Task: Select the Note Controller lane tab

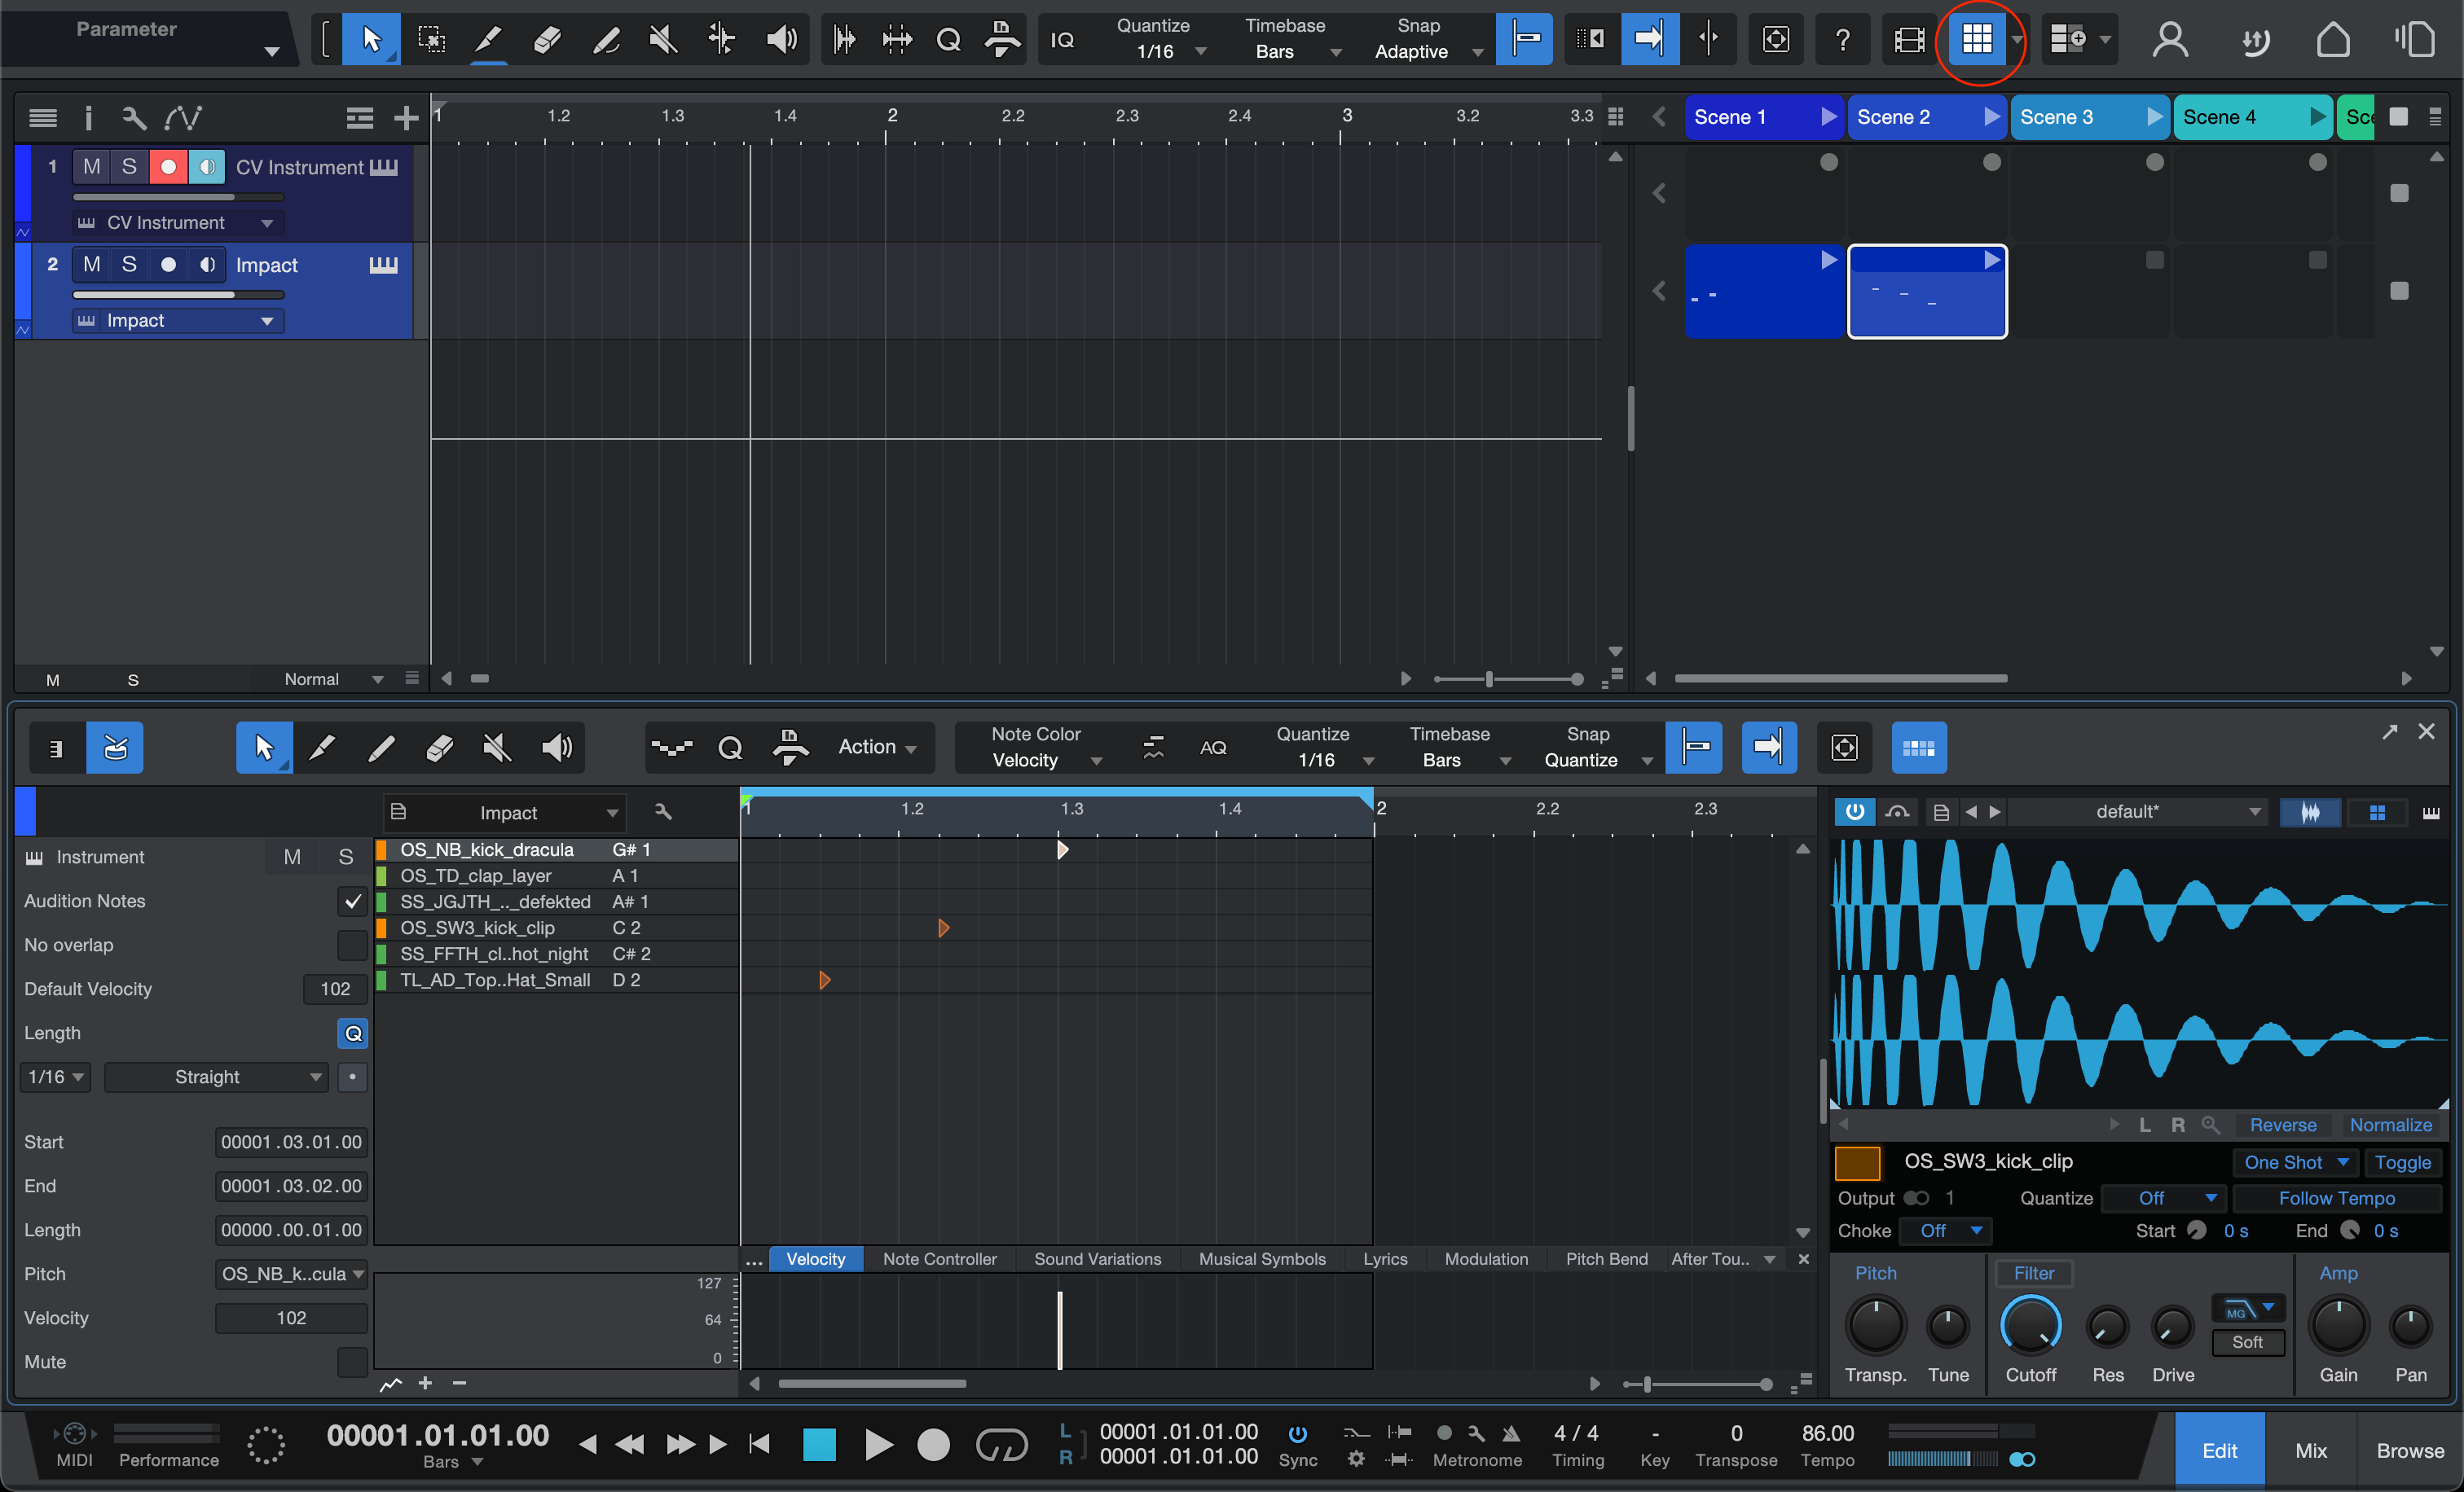Action: [x=939, y=1259]
